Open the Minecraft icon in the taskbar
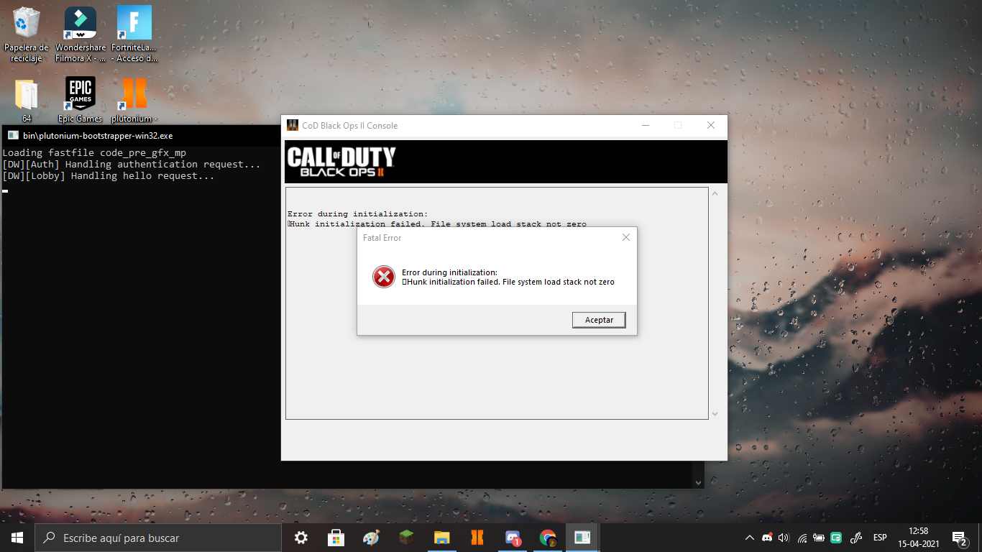 pyautogui.click(x=407, y=538)
